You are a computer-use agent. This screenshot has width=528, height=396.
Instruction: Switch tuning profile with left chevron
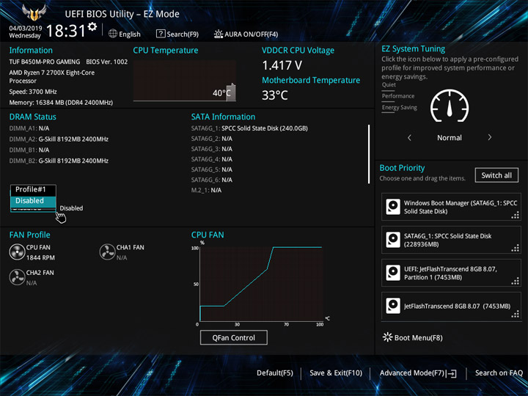pyautogui.click(x=409, y=137)
